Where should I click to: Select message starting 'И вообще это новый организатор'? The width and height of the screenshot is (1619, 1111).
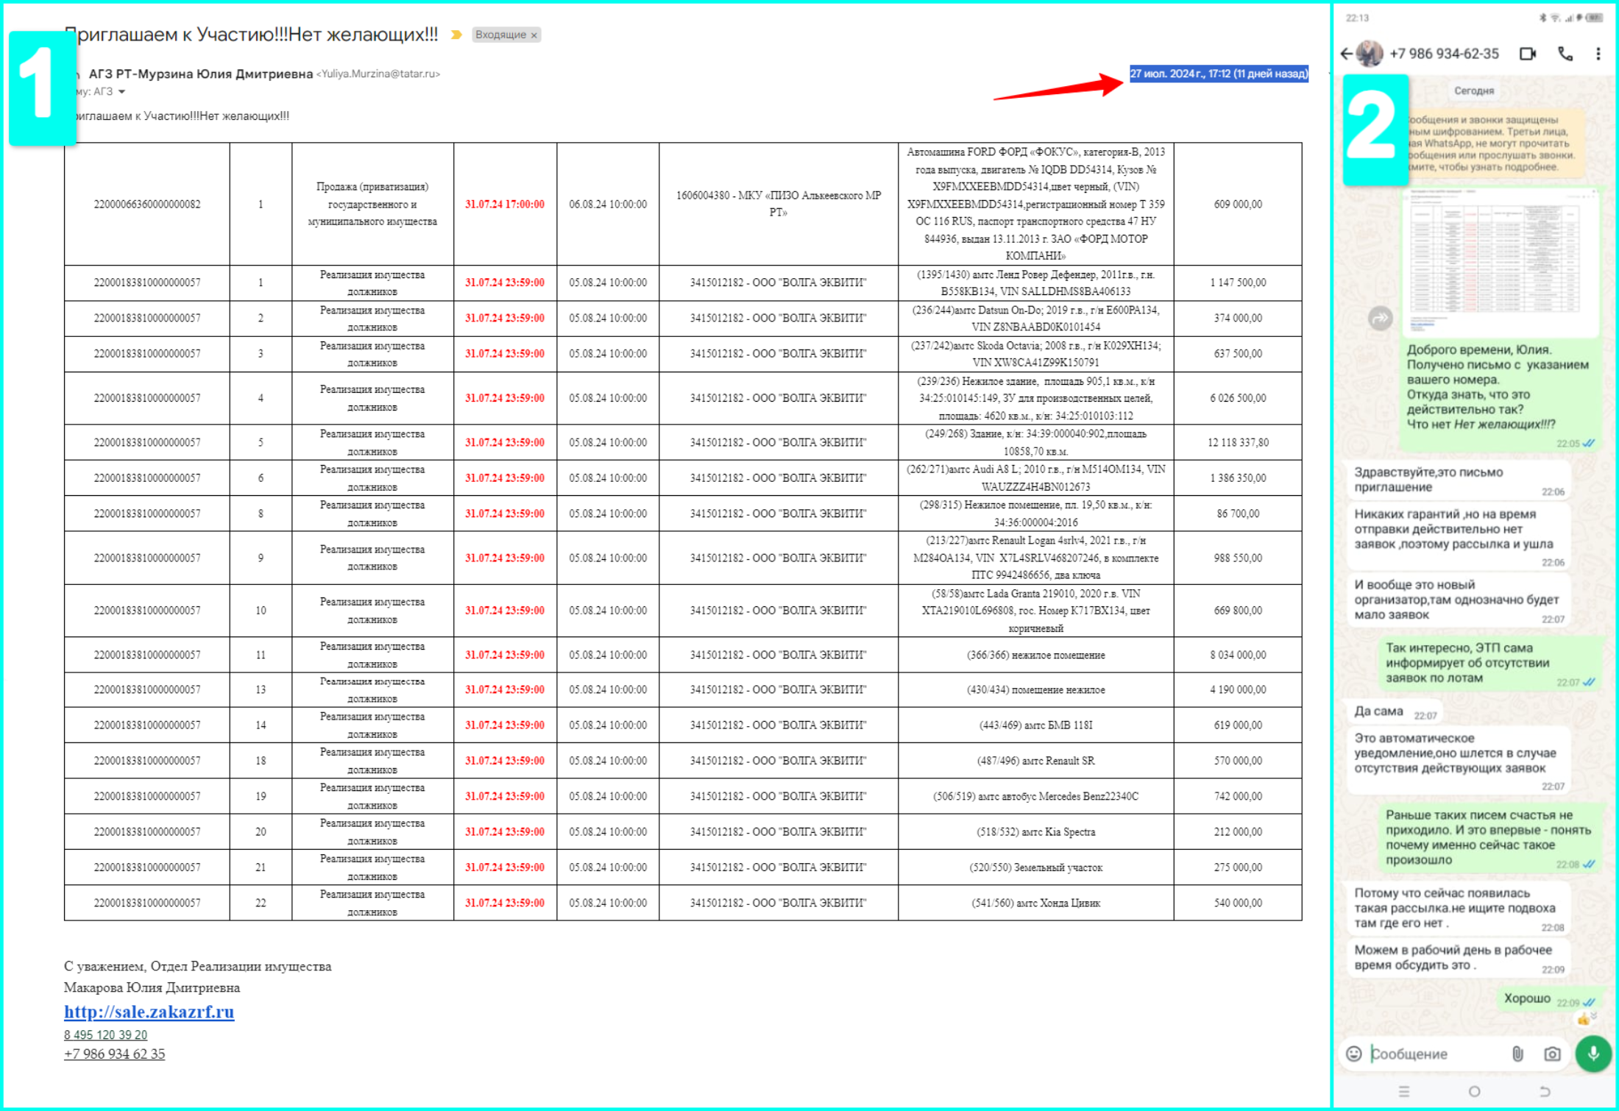1458,600
